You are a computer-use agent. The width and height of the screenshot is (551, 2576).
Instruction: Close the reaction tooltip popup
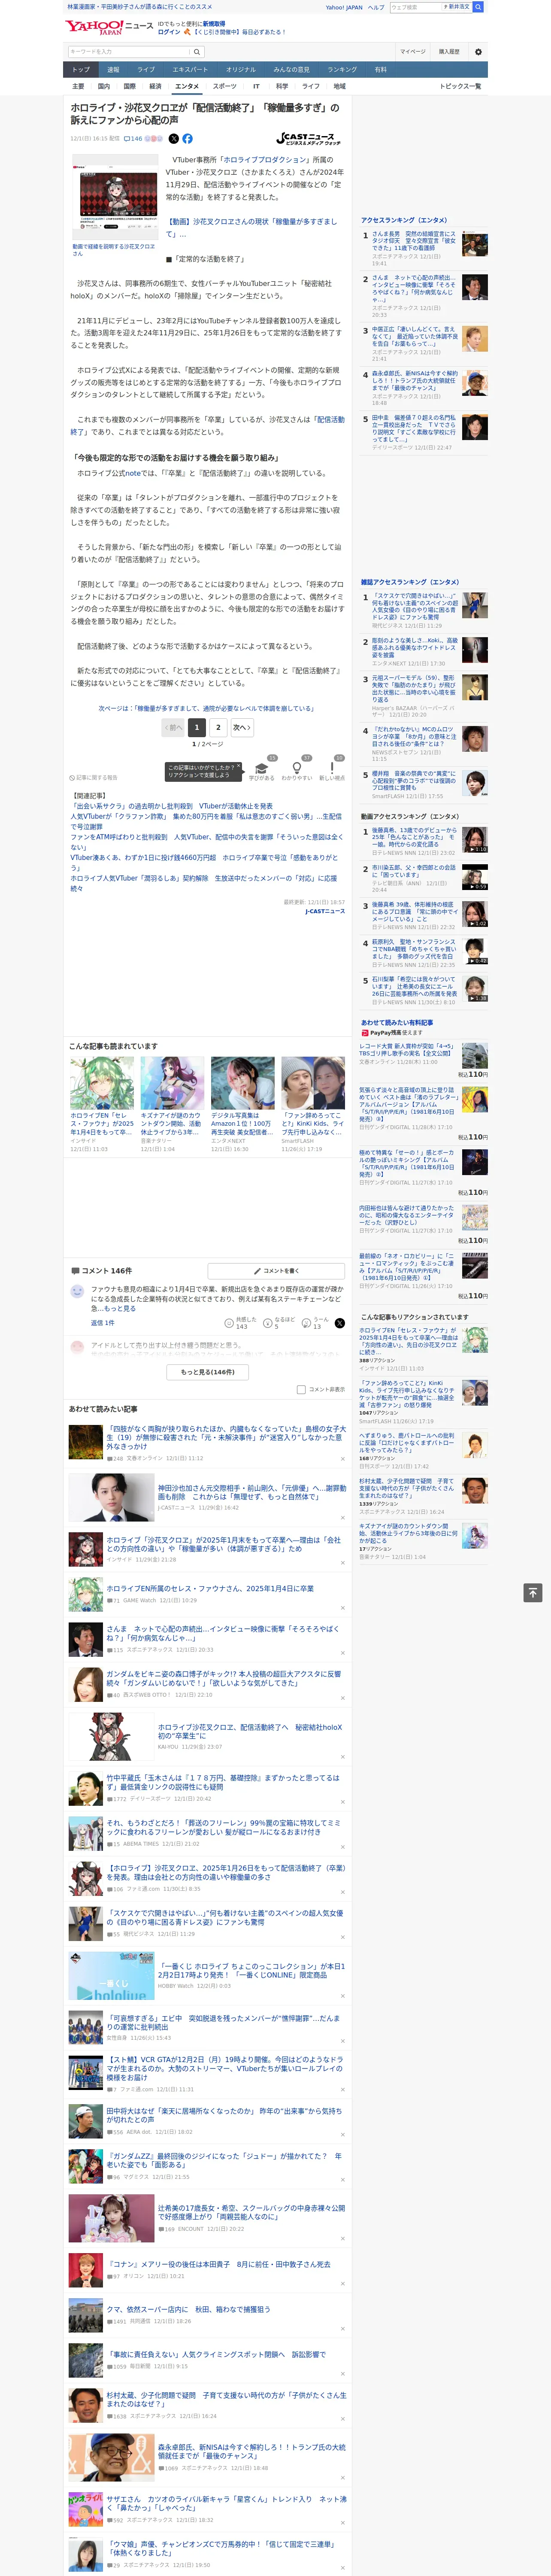click(x=238, y=767)
